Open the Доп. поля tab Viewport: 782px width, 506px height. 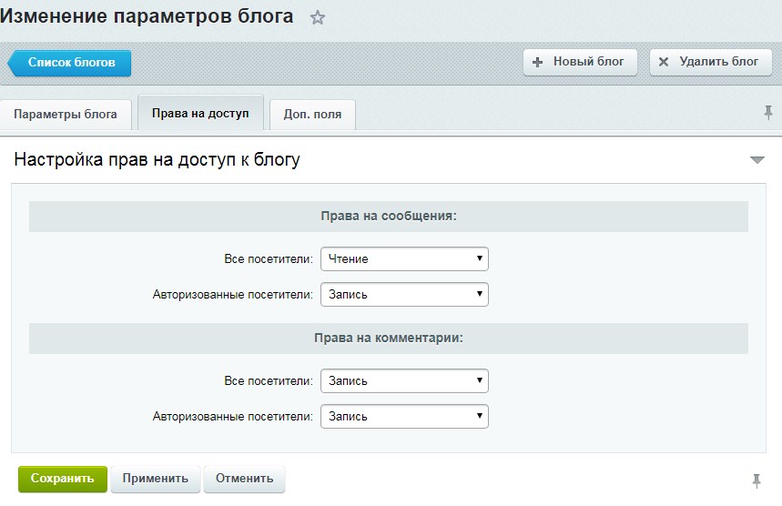coord(312,114)
